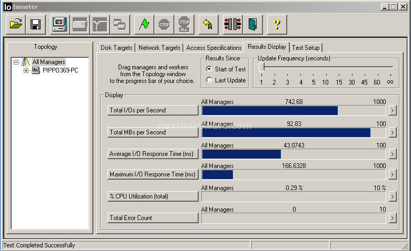
Task: Go to the Test Setup tab
Action: tap(306, 48)
